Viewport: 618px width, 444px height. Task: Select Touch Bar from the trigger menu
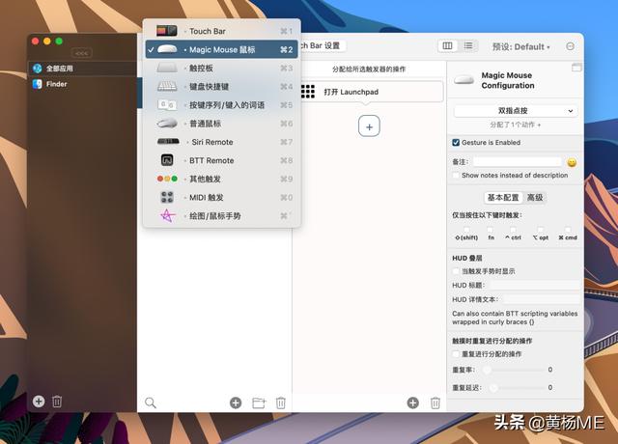tap(221, 31)
